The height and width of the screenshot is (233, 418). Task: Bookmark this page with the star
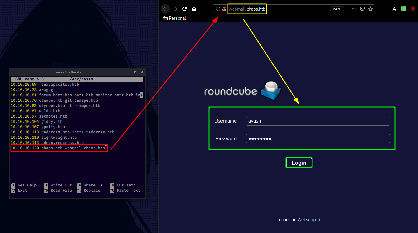coord(371,9)
